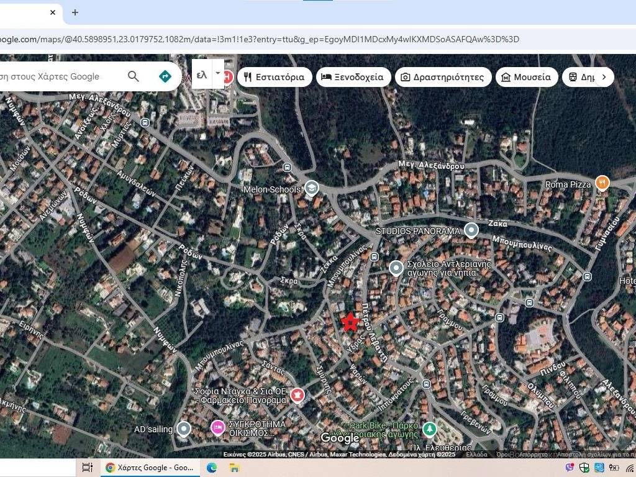Open the pharmacy Πανόραμα red marker
This screenshot has width=636, height=477.
click(298, 395)
